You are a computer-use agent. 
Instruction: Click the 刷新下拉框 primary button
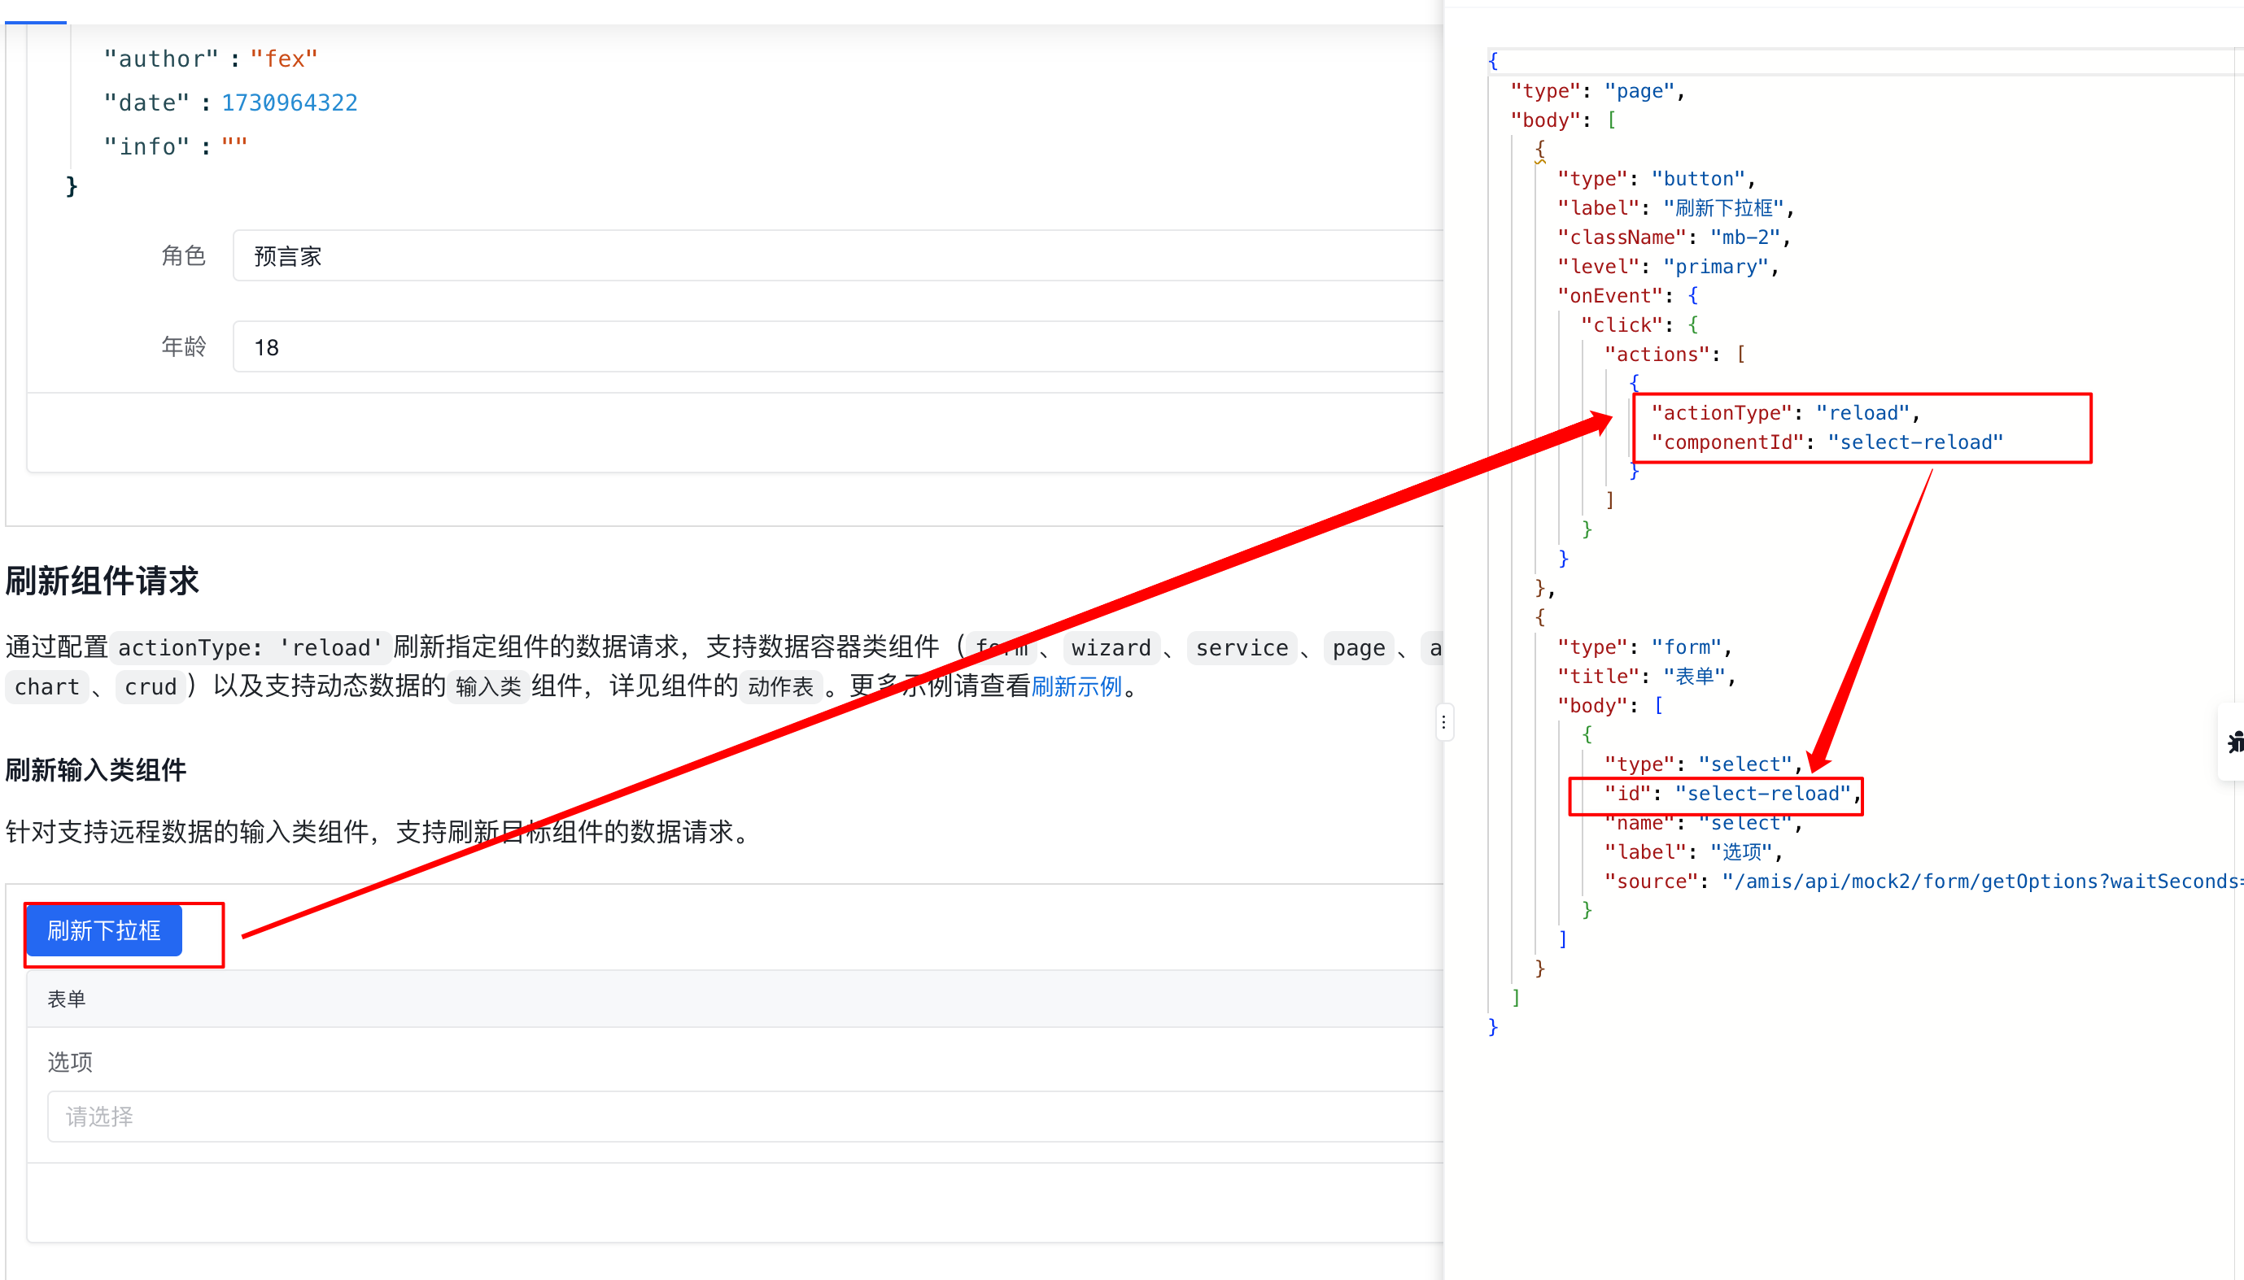tap(104, 930)
